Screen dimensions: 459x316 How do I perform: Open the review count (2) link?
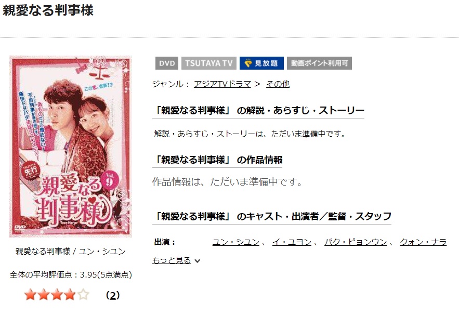tap(113, 295)
